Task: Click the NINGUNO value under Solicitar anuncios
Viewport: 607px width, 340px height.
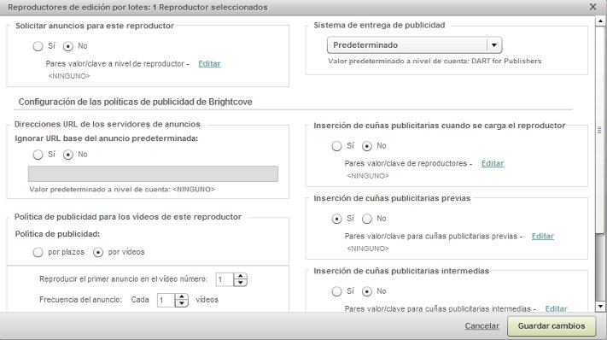Action: 69,76
